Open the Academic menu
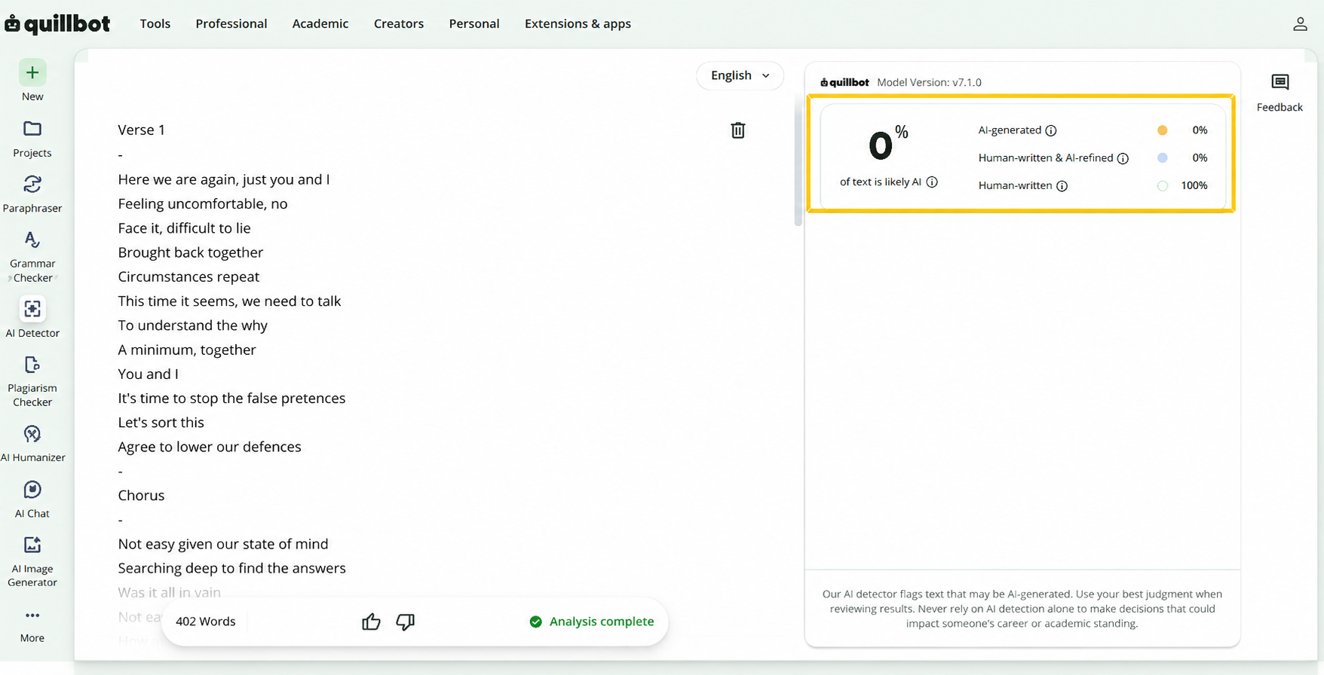 tap(320, 24)
